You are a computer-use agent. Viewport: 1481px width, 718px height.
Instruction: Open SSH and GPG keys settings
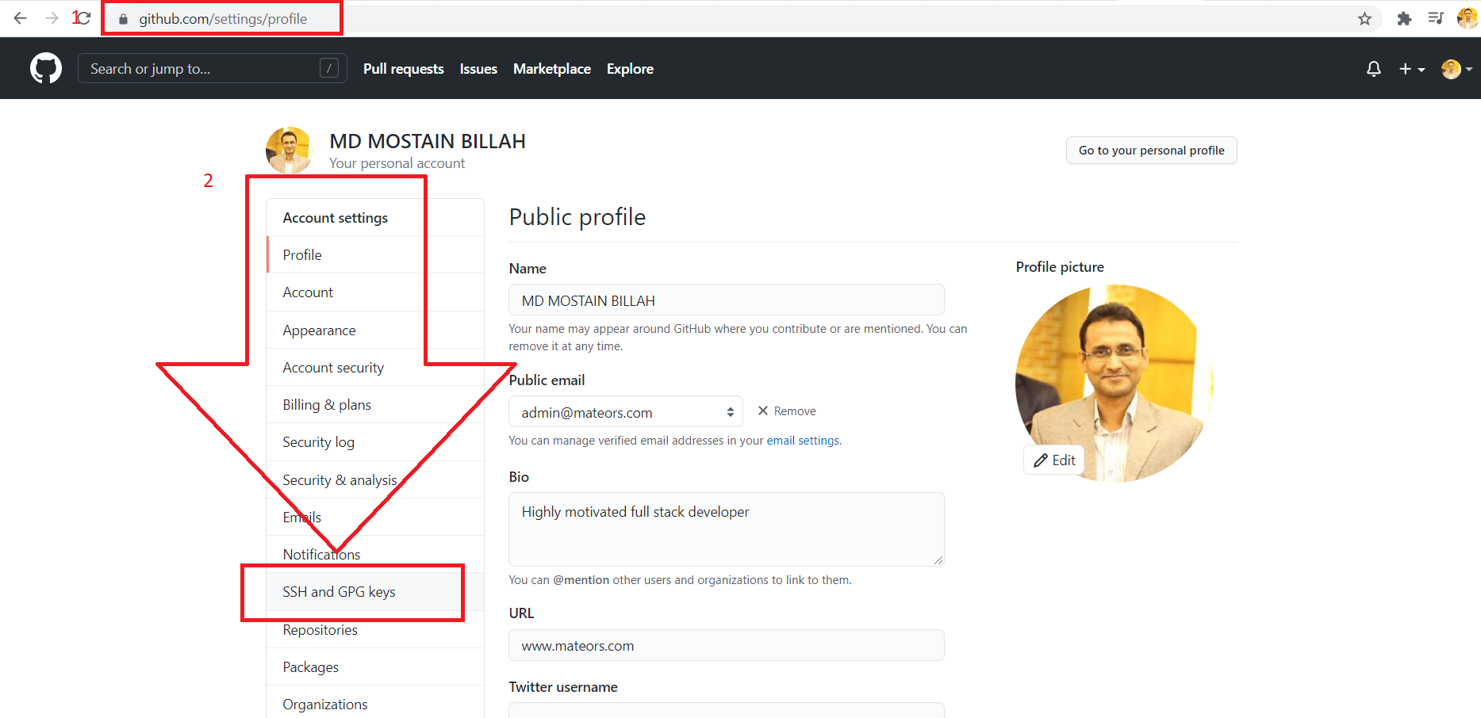(375, 591)
